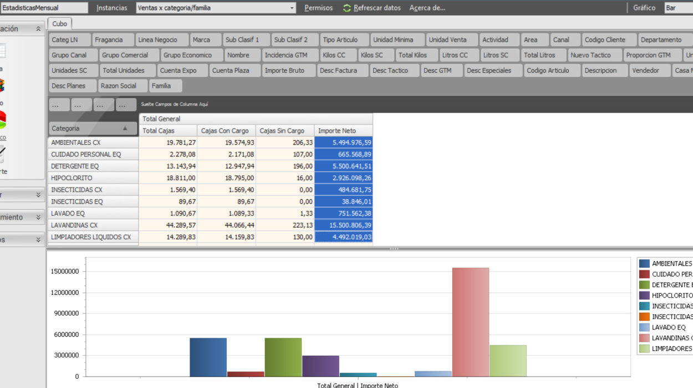Click the Categ LN field button
The height and width of the screenshot is (388, 693).
tap(69, 40)
